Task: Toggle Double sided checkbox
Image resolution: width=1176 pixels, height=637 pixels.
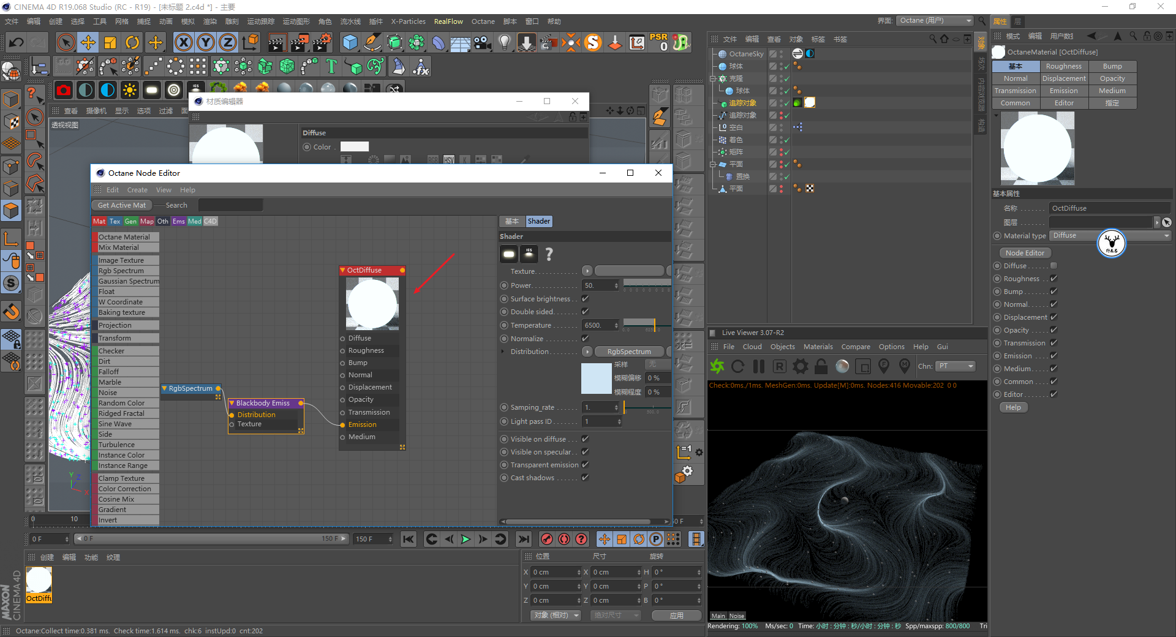Action: coord(585,312)
